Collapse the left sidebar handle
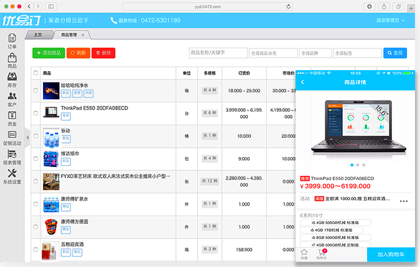 coord(27,138)
